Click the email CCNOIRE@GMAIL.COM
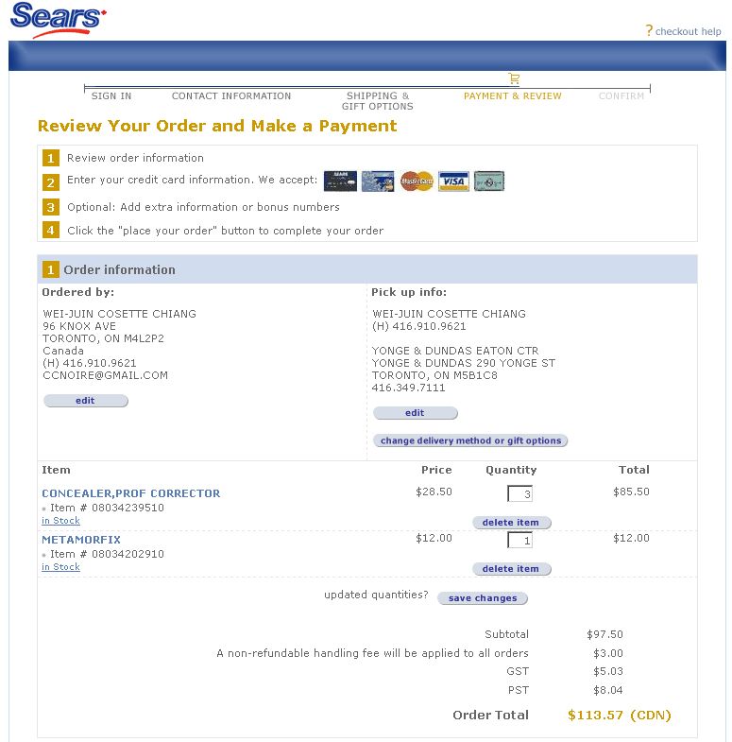This screenshot has height=742, width=732. (105, 375)
